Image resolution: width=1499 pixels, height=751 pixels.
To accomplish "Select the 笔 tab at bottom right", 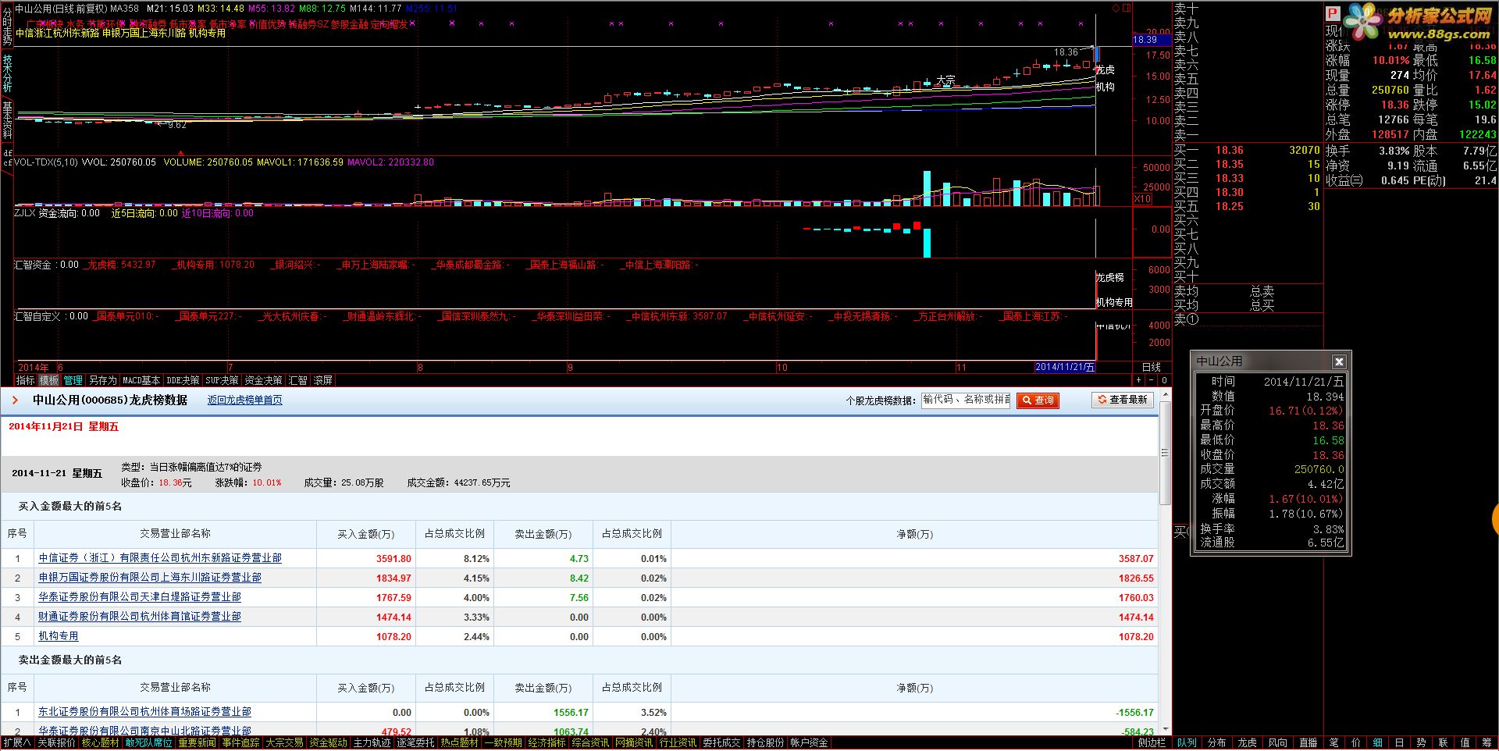I will coord(1333,743).
